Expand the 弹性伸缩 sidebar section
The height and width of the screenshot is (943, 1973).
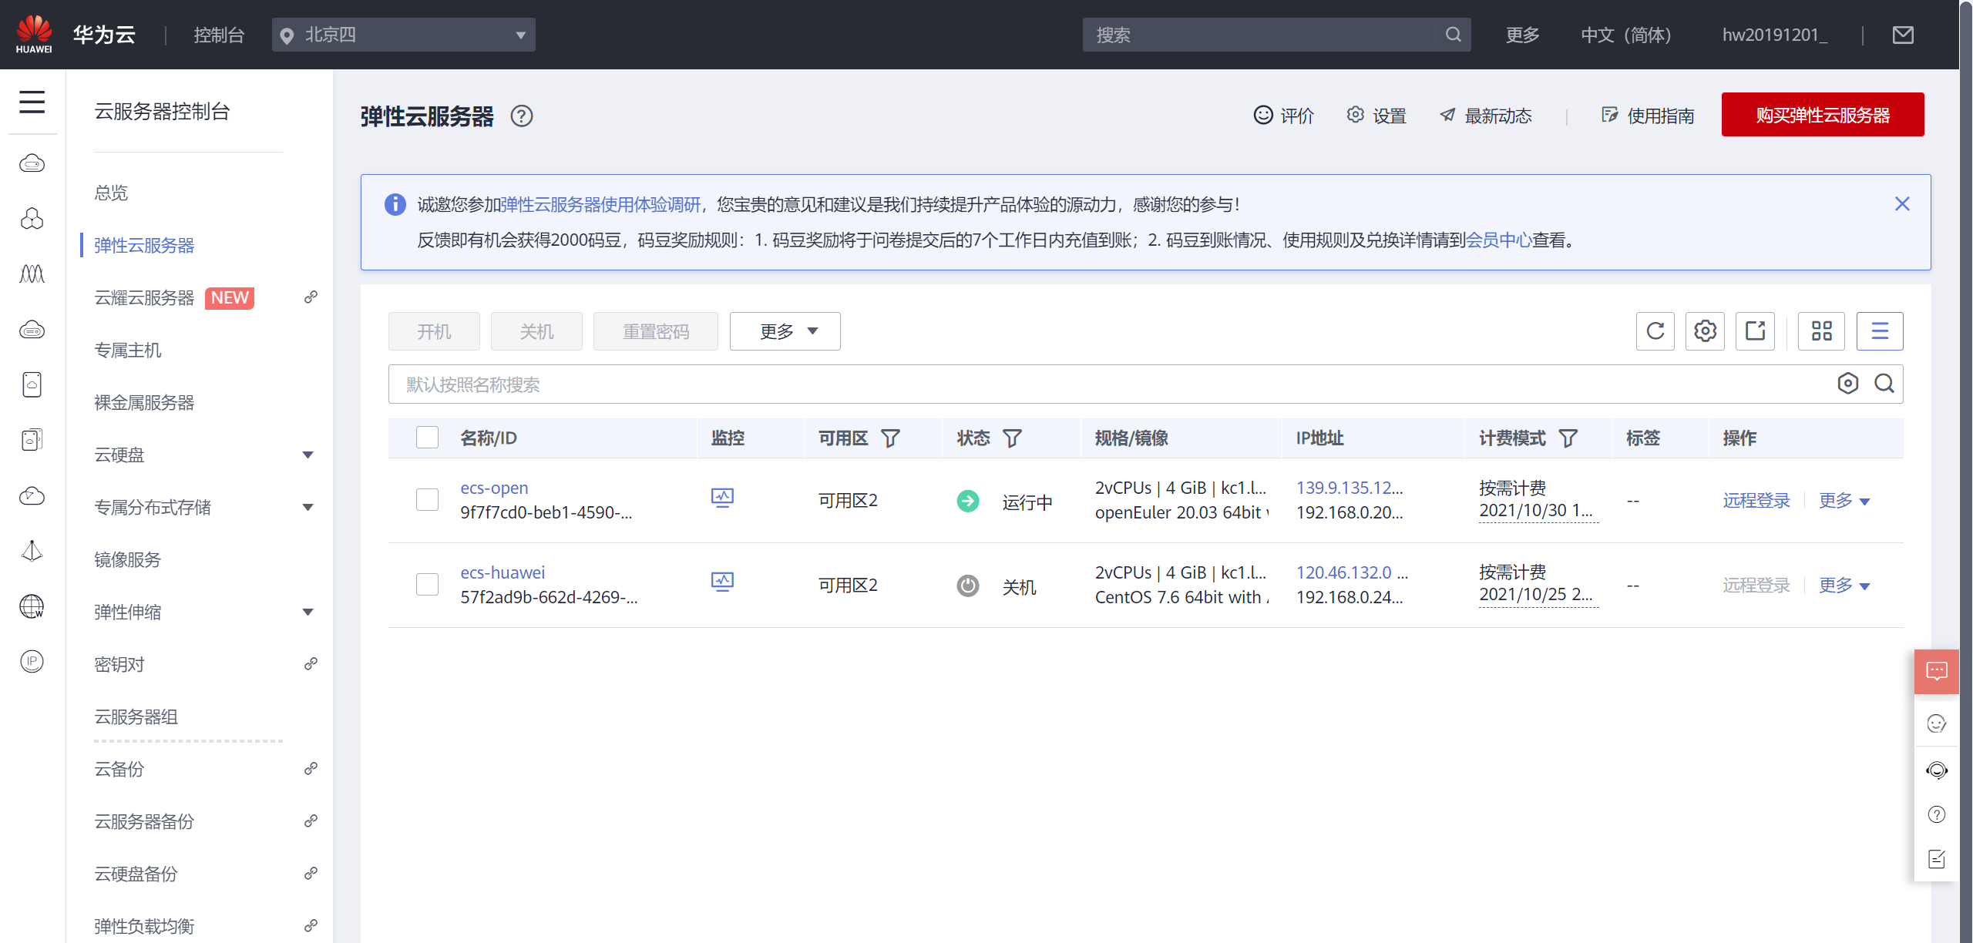pos(308,612)
